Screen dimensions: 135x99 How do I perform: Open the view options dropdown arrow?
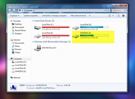(113, 16)
